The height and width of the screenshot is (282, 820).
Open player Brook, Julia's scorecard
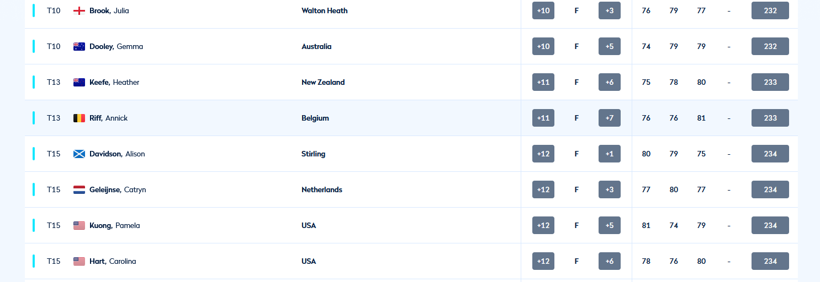coord(109,10)
